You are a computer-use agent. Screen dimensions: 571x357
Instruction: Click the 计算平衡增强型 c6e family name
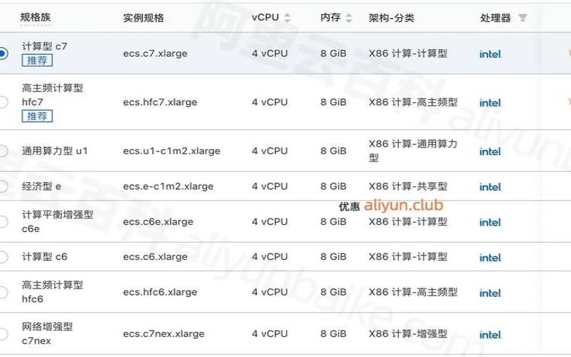(58, 221)
